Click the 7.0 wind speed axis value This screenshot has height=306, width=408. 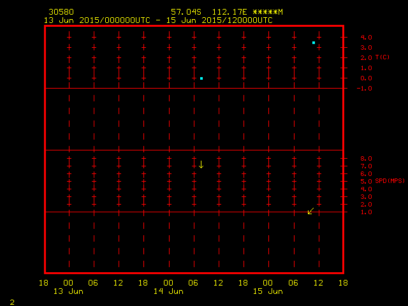[x=367, y=166]
